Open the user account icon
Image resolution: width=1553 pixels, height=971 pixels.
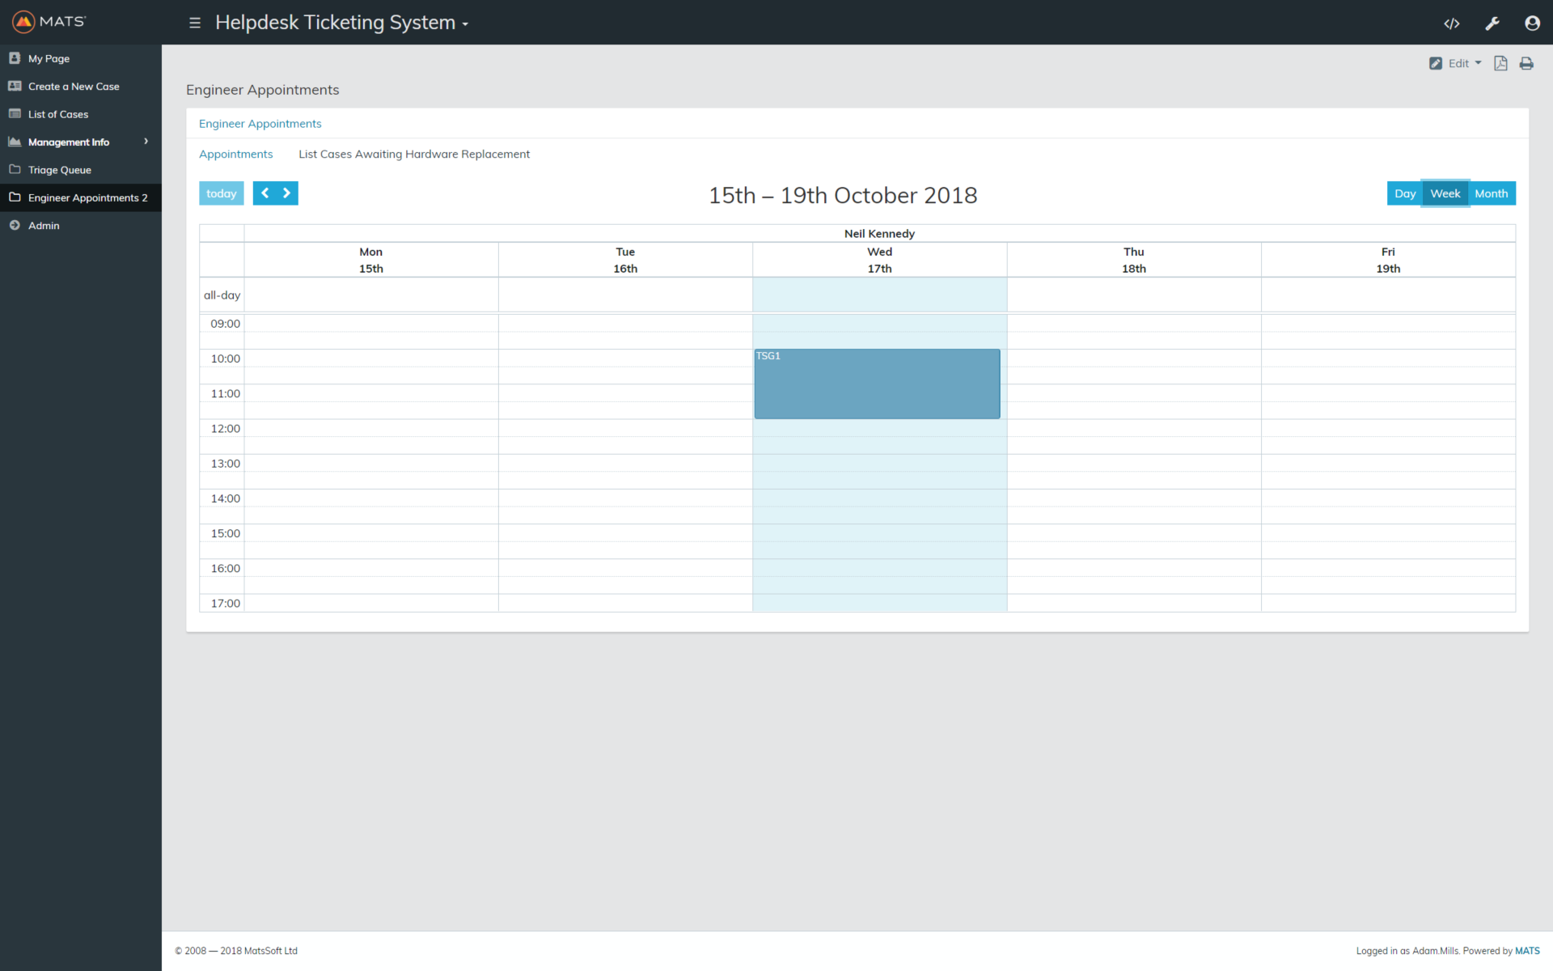pyautogui.click(x=1531, y=23)
